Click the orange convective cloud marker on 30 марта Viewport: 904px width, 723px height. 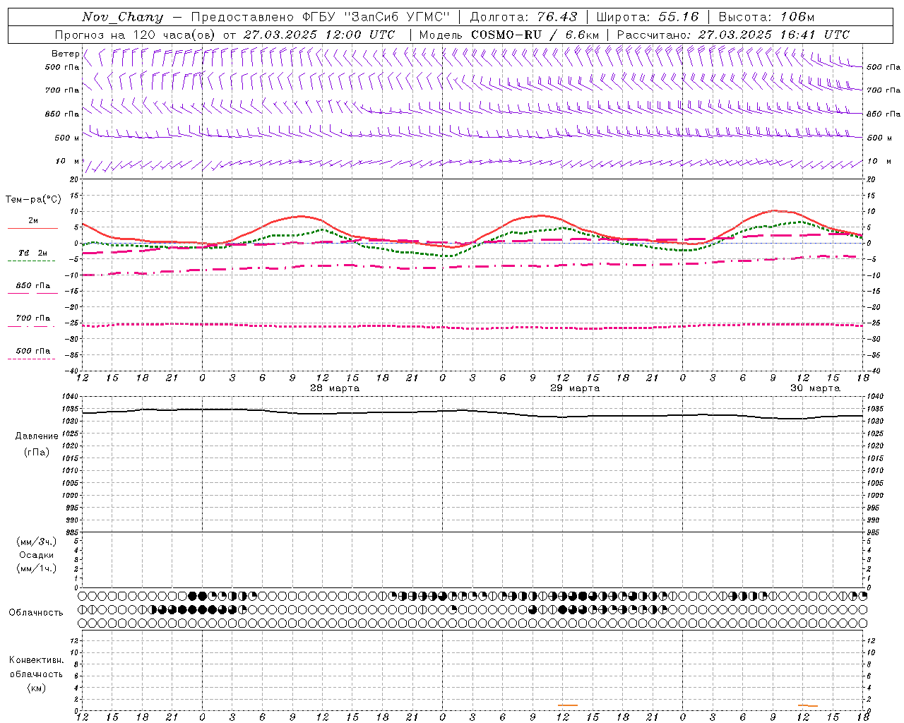808,705
